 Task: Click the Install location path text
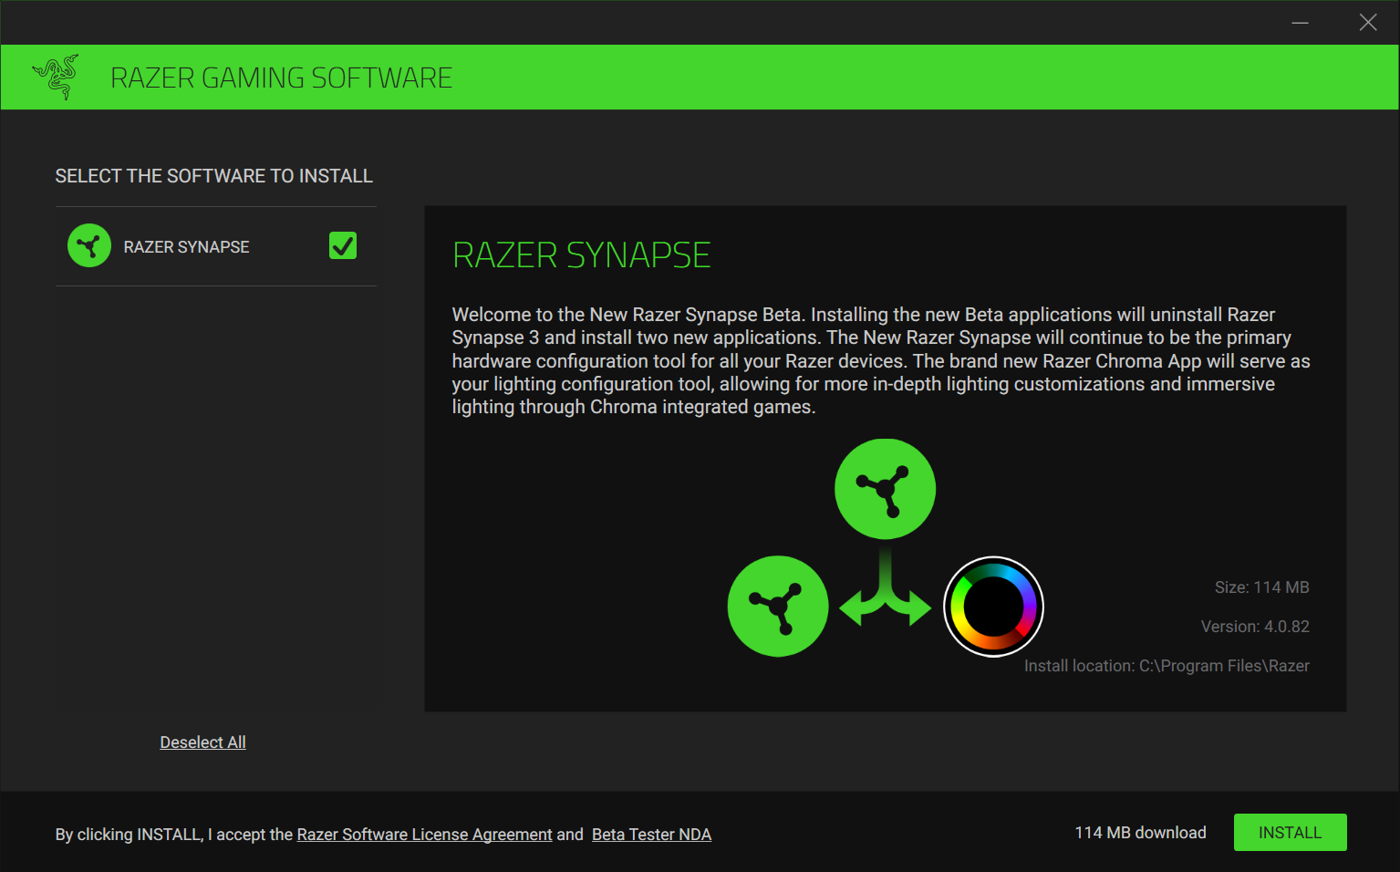click(1167, 666)
